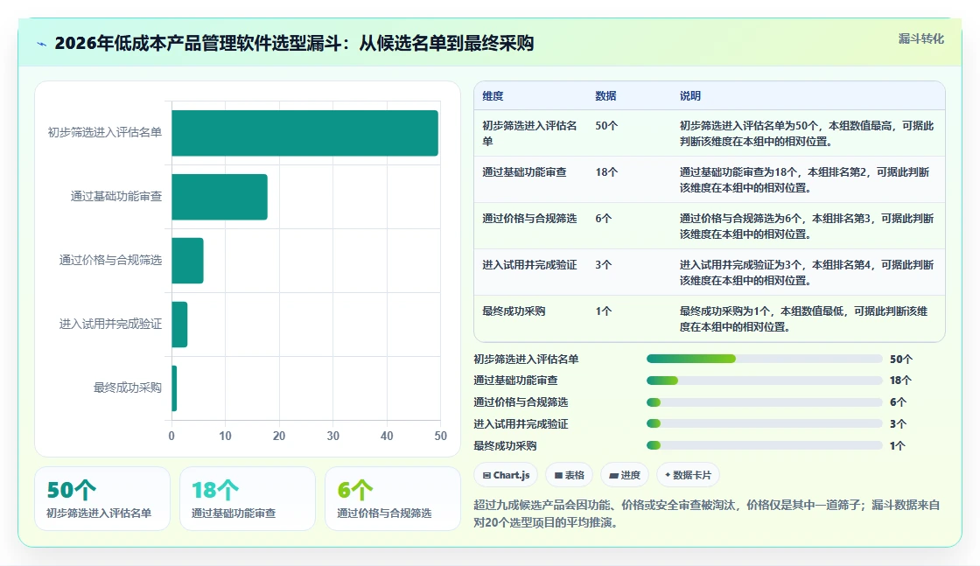The height and width of the screenshot is (566, 980).
Task: Click the 进入试用并完成验证 chart bar
Action: 179,325
